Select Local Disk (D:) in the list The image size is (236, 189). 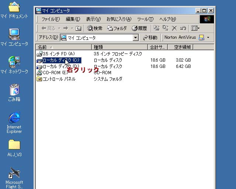click(60, 66)
